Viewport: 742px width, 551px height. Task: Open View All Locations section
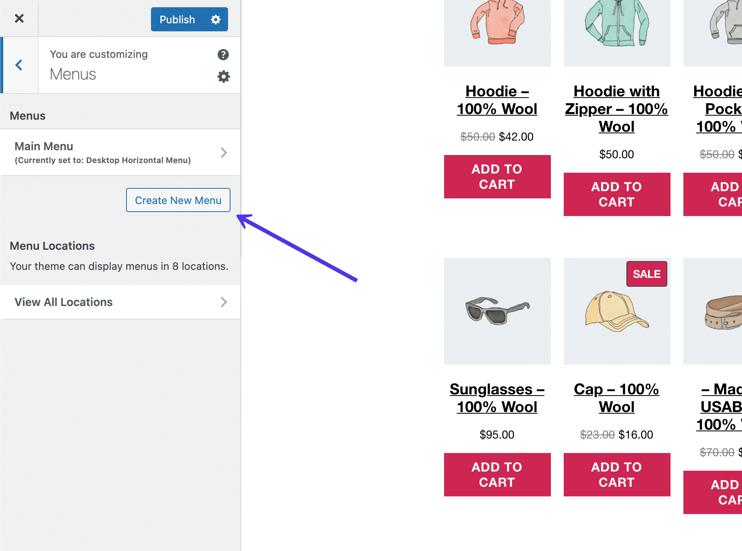point(120,302)
